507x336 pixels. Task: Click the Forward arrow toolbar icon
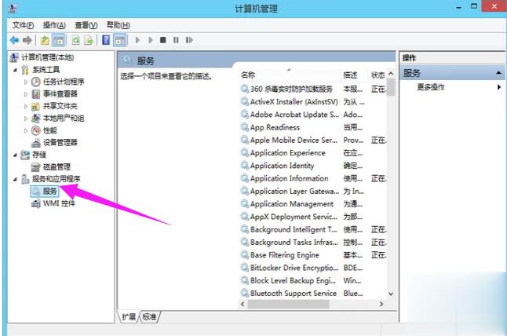pyautogui.click(x=27, y=40)
